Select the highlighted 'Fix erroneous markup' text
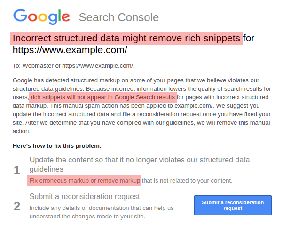This screenshot has height=225, width=283. (x=85, y=180)
